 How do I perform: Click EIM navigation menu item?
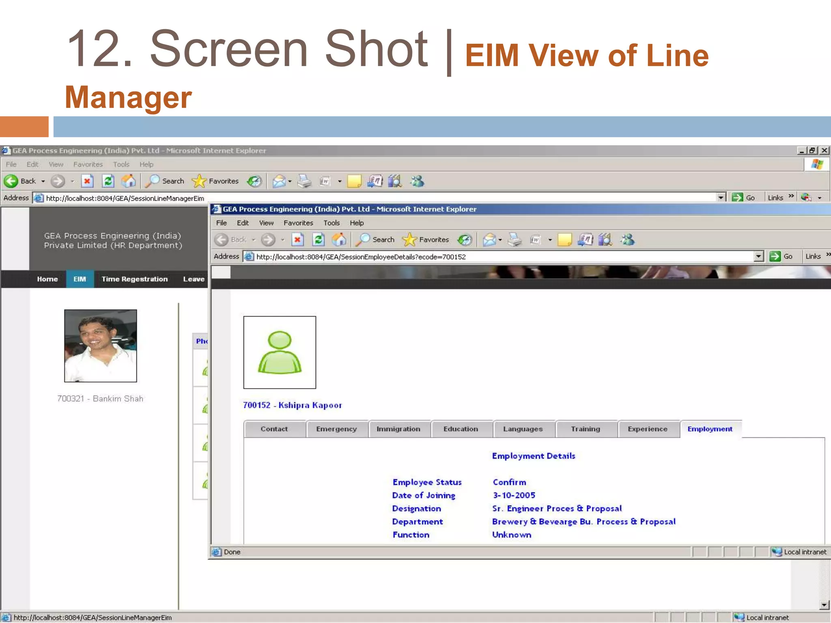click(x=80, y=279)
